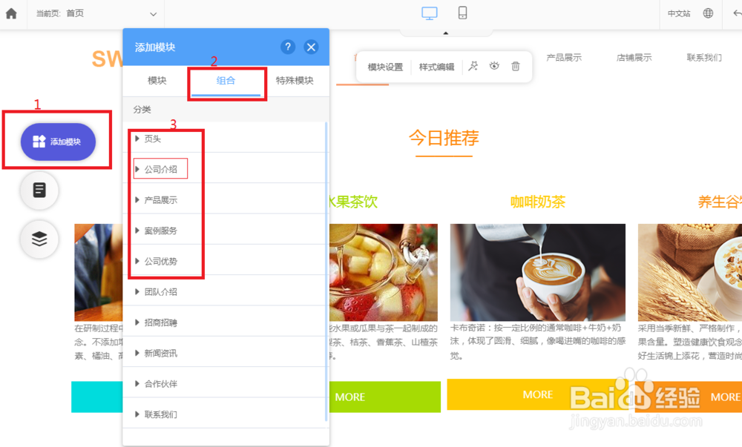Expand the 案例服务 category
The width and height of the screenshot is (742, 447).
pos(224,231)
